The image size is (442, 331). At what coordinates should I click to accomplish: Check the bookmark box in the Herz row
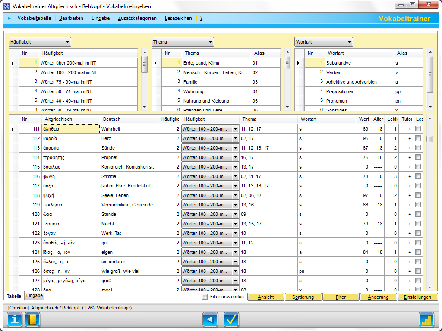[x=418, y=138]
